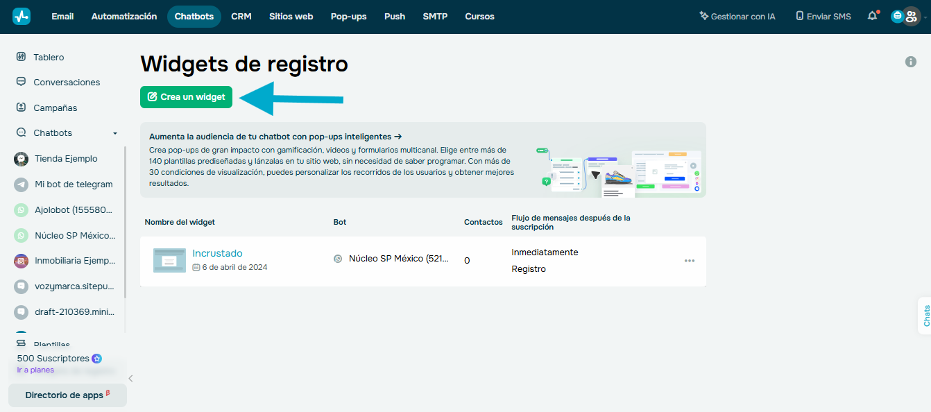
Task: Click Nombre del widget column header
Action: [x=180, y=222]
